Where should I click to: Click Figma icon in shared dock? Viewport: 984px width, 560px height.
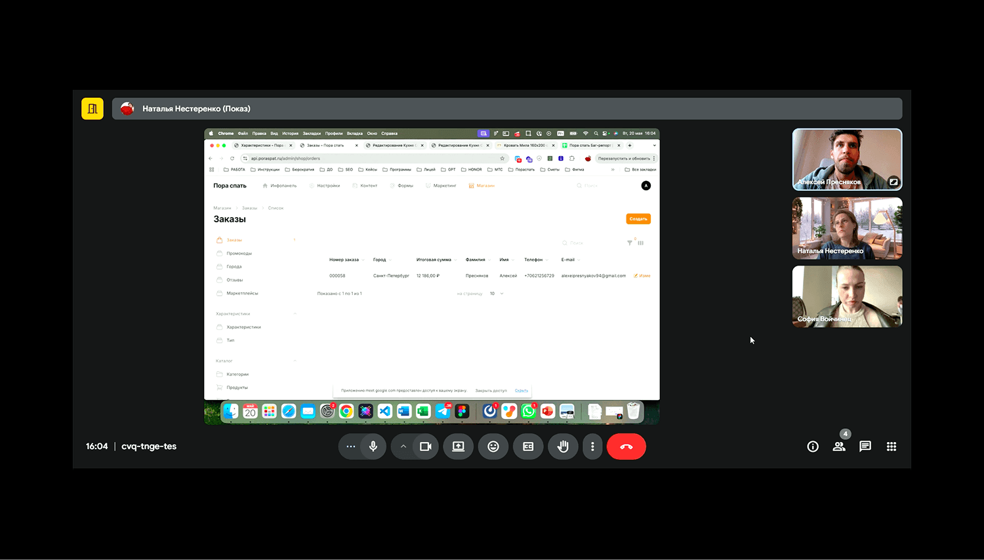pyautogui.click(x=462, y=411)
